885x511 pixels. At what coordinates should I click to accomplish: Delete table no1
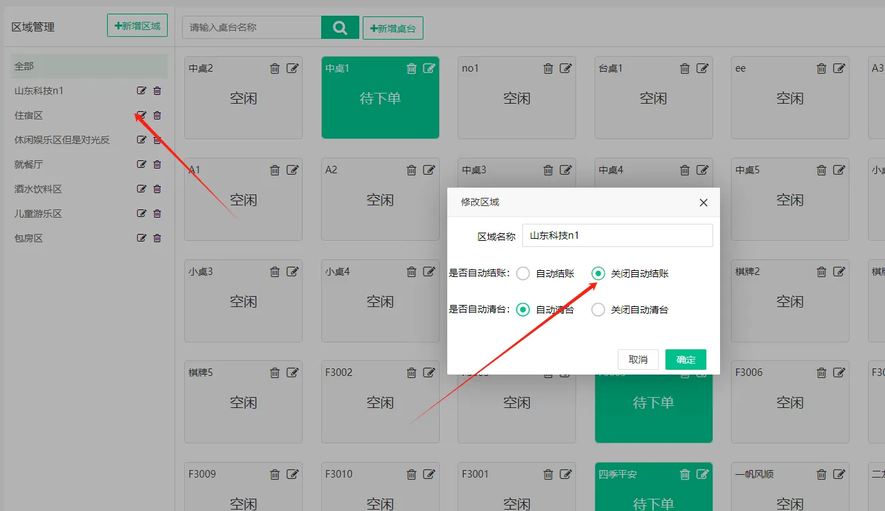point(548,68)
